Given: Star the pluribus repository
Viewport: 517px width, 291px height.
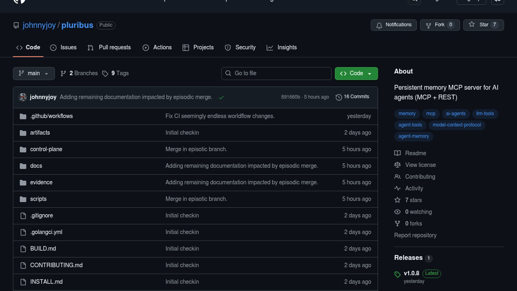Looking at the screenshot, I should tap(483, 25).
